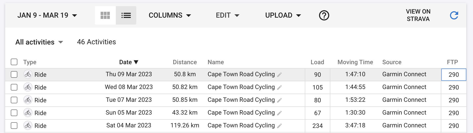
Task: Open the COLUMNS dropdown
Action: [170, 15]
